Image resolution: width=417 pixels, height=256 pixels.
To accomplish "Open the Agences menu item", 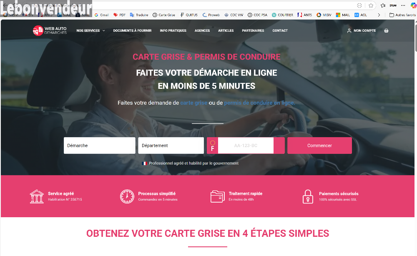I will point(202,30).
